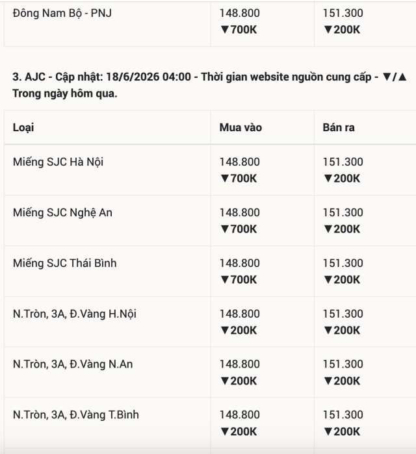Select the Miếng SJC Hà Nội row label
416x454 pixels.
pos(58,162)
